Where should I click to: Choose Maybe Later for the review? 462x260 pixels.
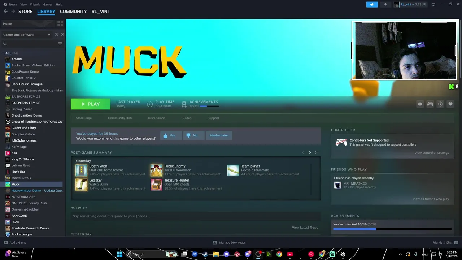point(219,135)
